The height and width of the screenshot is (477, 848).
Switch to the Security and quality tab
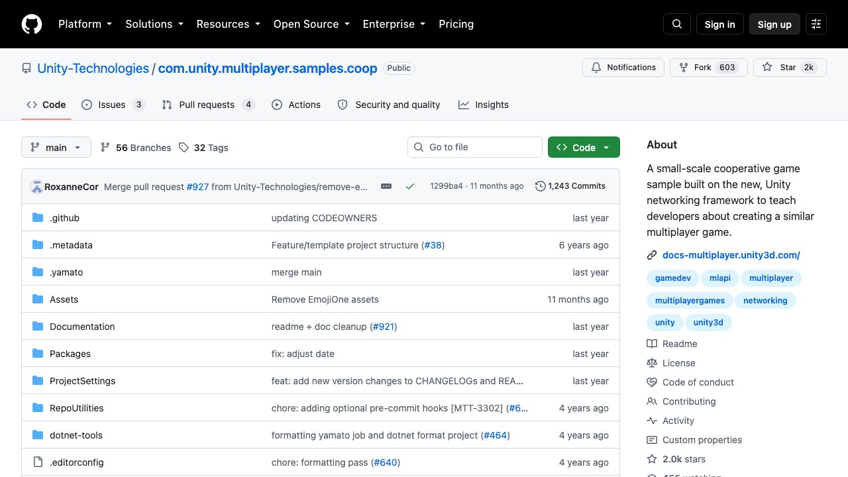tap(389, 105)
